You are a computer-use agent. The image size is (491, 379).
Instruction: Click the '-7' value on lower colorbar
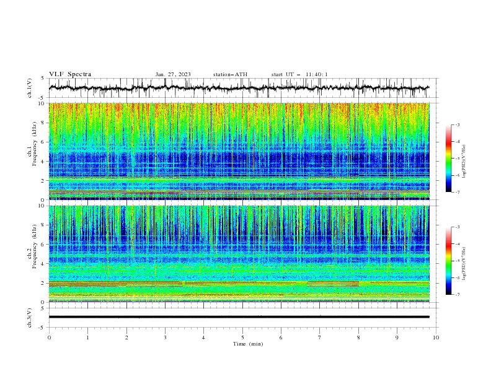[x=457, y=294]
